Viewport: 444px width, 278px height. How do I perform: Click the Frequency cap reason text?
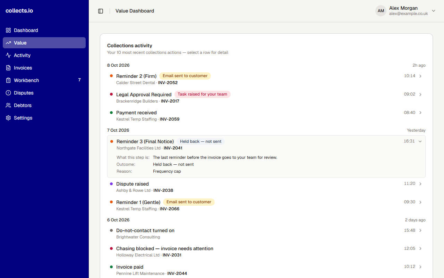(167, 171)
